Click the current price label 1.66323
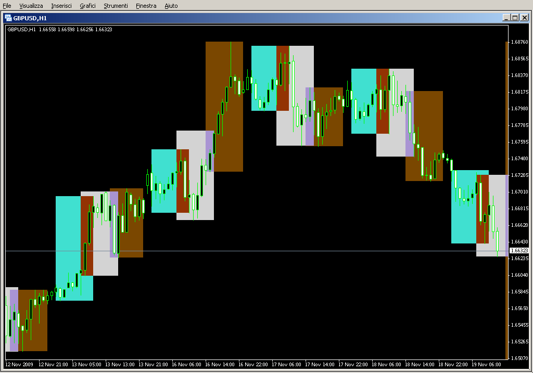The image size is (533, 373). pyautogui.click(x=518, y=251)
